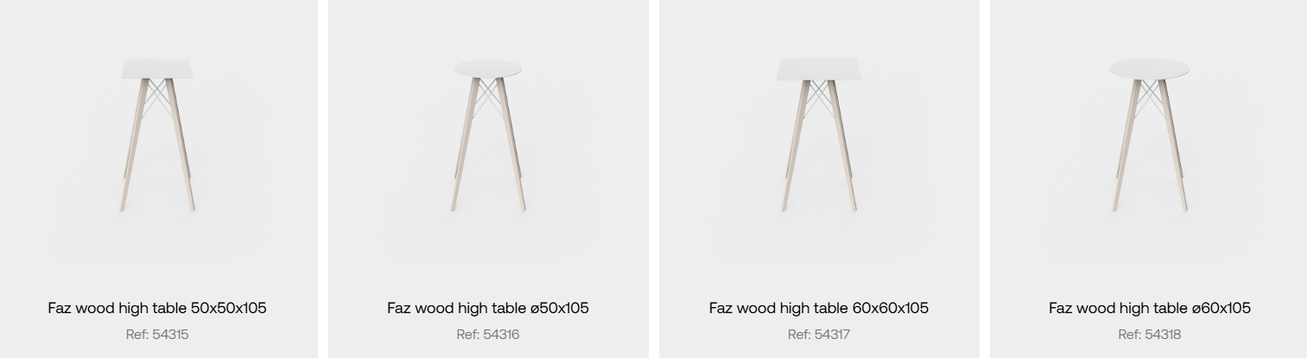This screenshot has height=358, width=1307.
Task: Click the title Faz wood high table 60x60x105
Action: pos(819,308)
